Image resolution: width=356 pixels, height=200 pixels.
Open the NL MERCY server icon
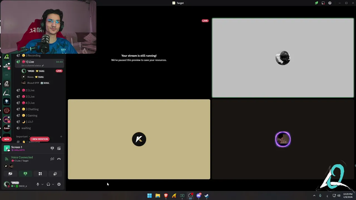tap(7, 66)
